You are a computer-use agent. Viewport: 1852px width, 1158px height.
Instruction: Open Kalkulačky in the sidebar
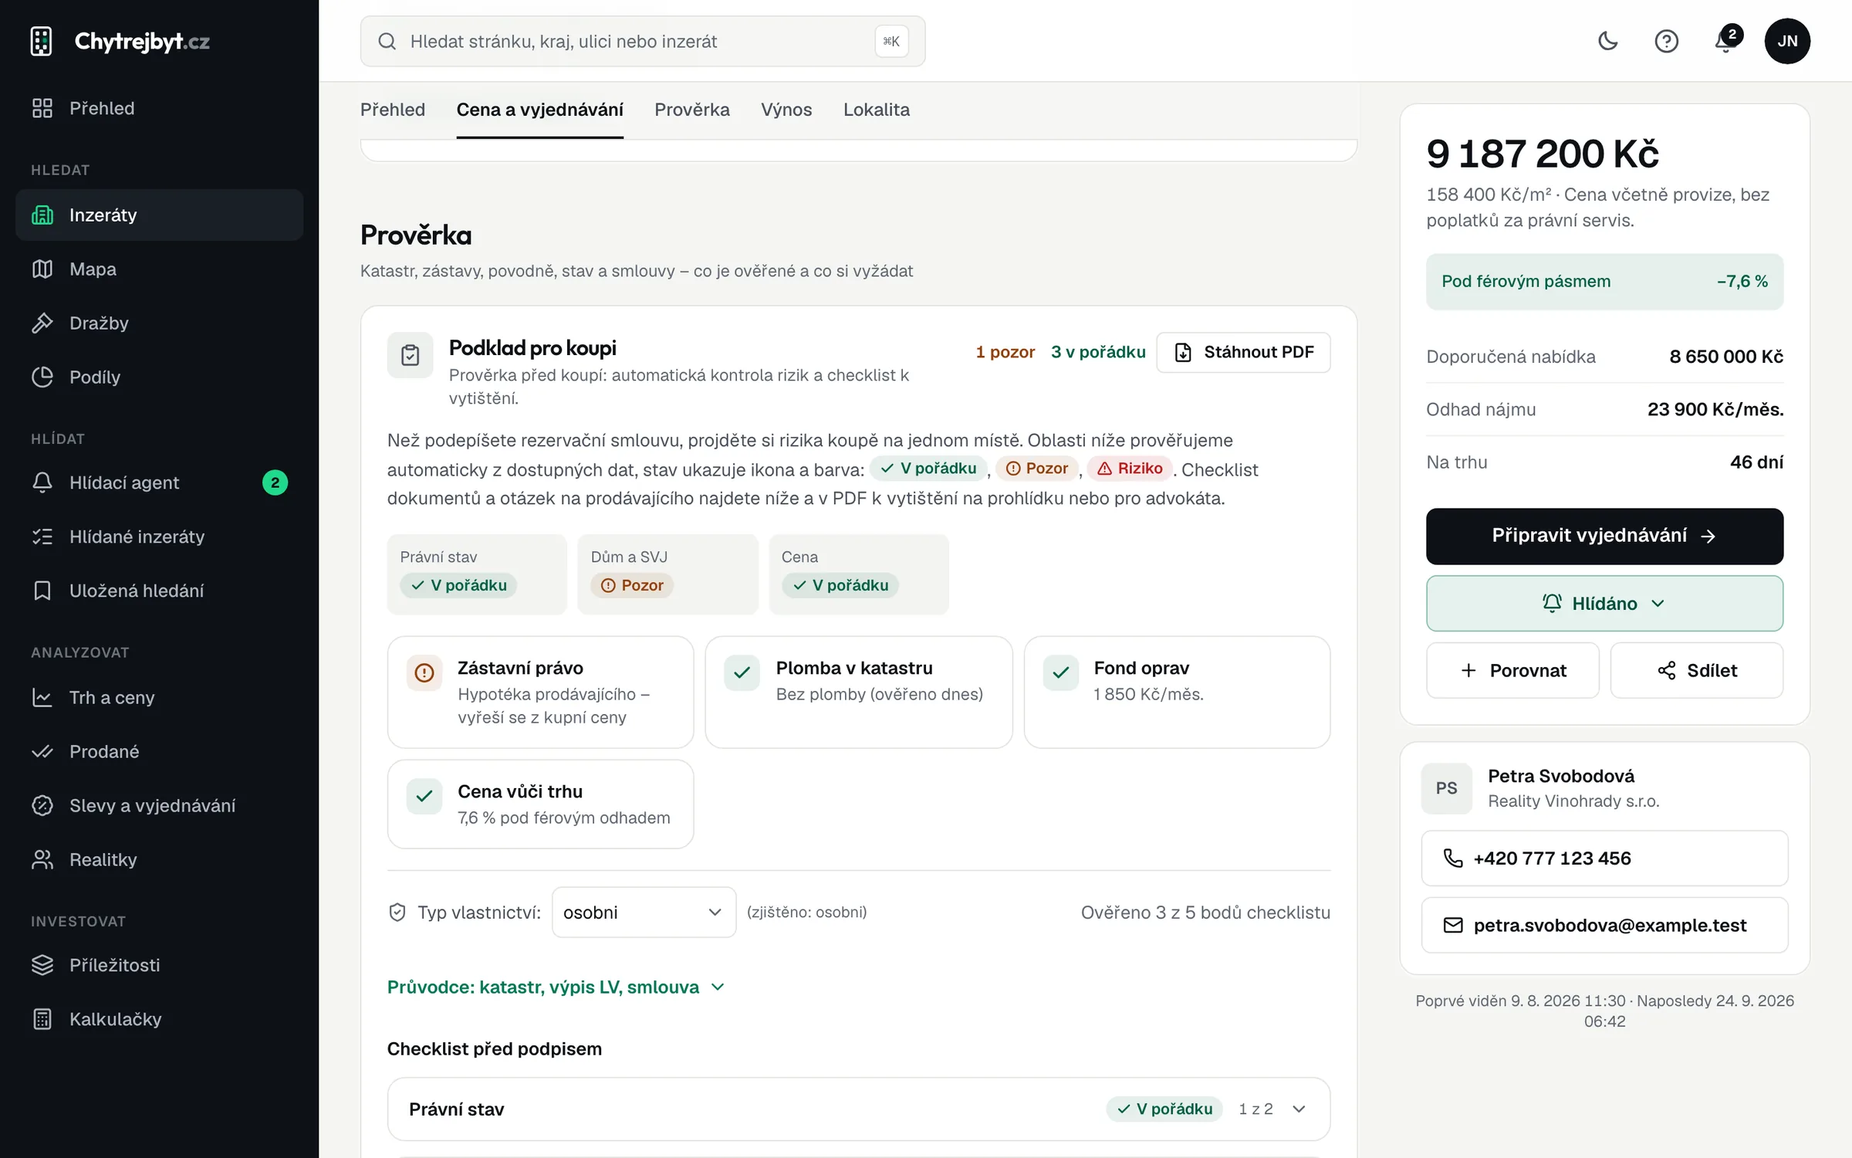(x=159, y=1019)
